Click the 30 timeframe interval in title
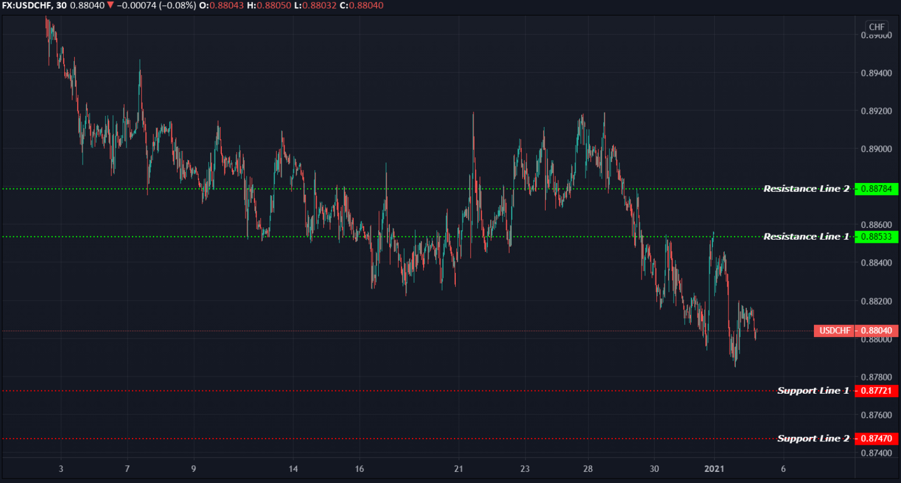The height and width of the screenshot is (483, 901). 62,6
